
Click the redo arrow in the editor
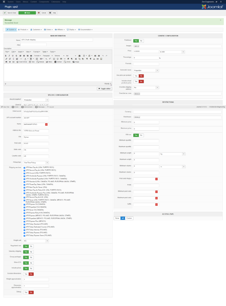coord(107,56)
